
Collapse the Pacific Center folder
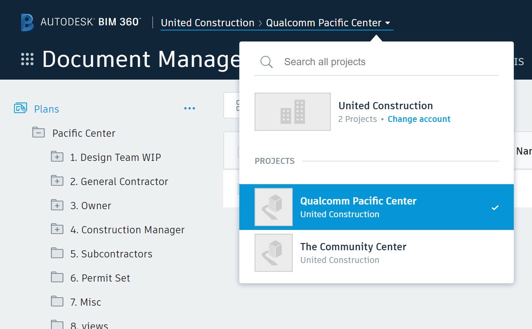tap(39, 133)
